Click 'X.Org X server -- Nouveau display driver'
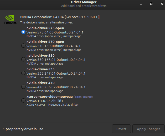The image size is (165, 136). 53,105
